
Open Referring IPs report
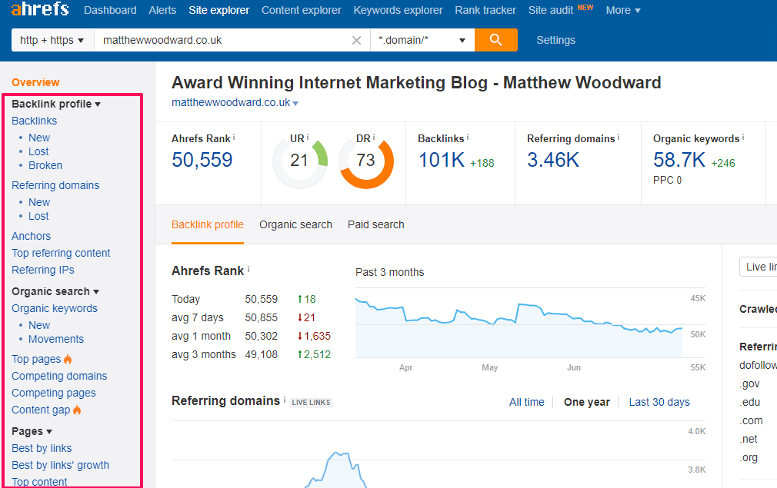tap(43, 270)
